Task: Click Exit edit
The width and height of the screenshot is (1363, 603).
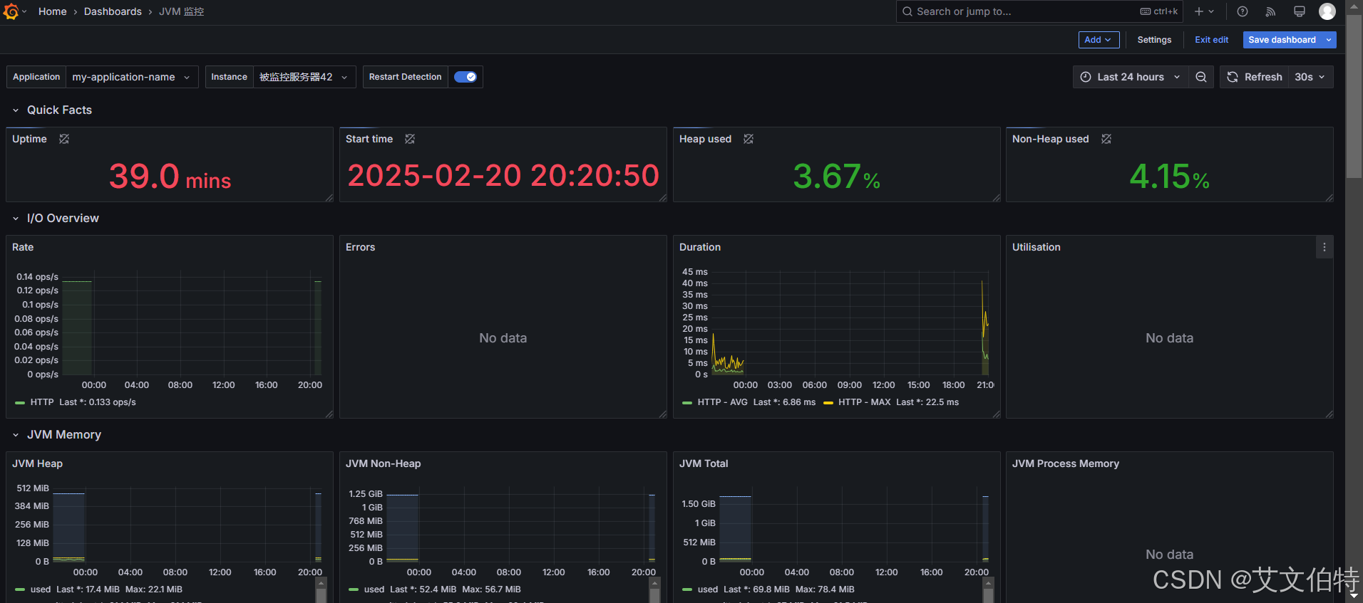Action: coord(1212,40)
